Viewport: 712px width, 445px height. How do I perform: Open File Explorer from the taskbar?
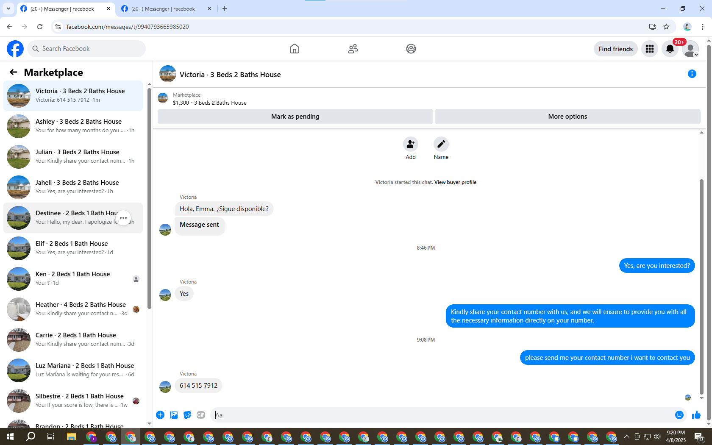pos(71,437)
